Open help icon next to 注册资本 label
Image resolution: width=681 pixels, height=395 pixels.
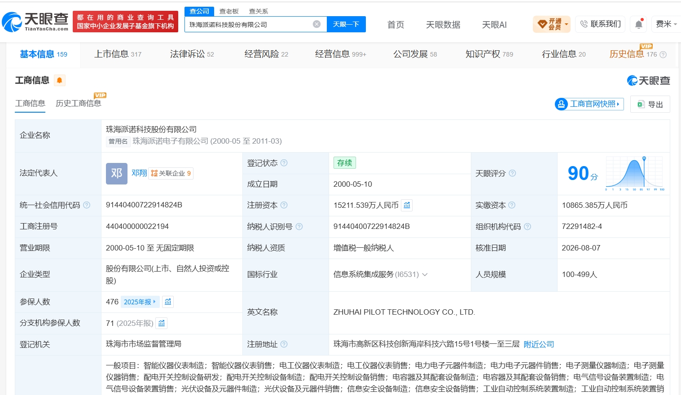click(x=284, y=205)
